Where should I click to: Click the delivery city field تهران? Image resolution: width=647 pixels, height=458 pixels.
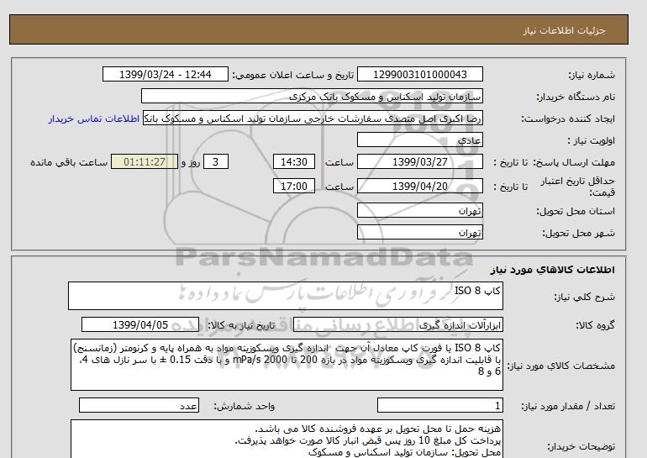419,232
